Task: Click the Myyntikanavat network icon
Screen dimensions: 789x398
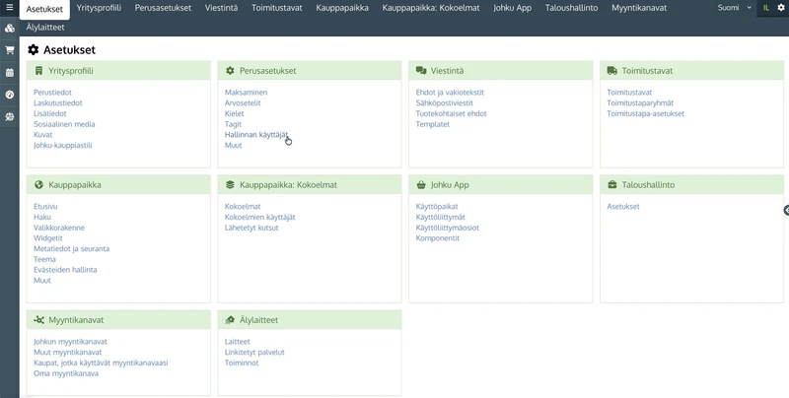Action: (x=38, y=319)
